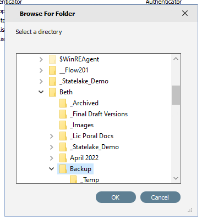The width and height of the screenshot is (202, 221).
Task: Expand the _Lic Poral Docs folder
Action: pos(52,136)
